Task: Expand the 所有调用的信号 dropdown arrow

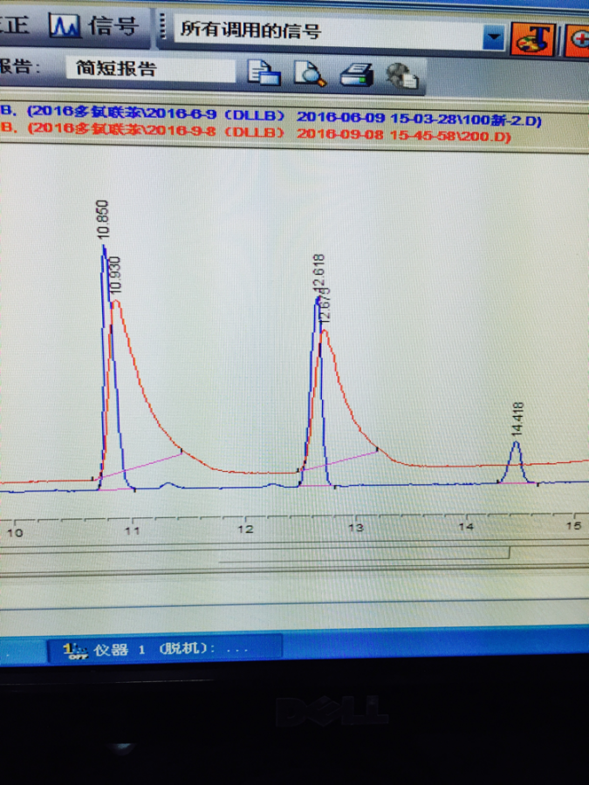Action: tap(493, 37)
